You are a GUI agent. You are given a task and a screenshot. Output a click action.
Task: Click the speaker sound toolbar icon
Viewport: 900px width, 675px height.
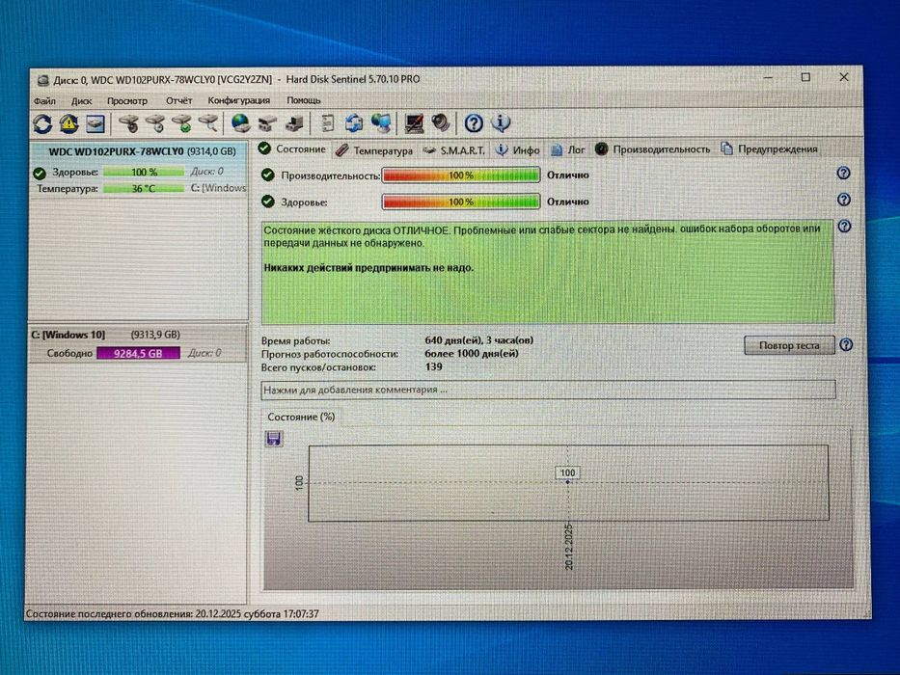pyautogui.click(x=441, y=122)
